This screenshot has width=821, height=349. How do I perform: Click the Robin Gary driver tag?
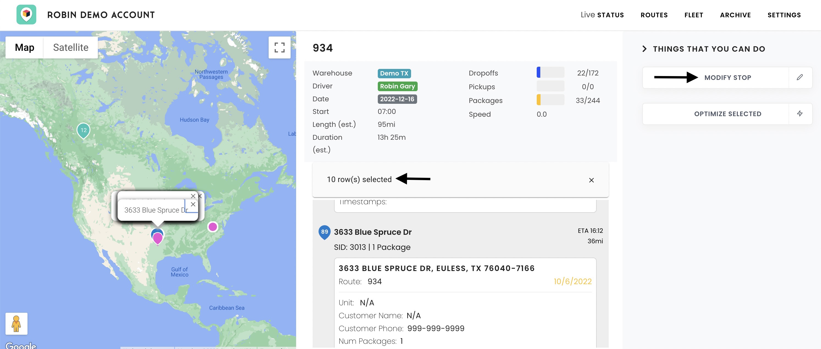point(397,86)
